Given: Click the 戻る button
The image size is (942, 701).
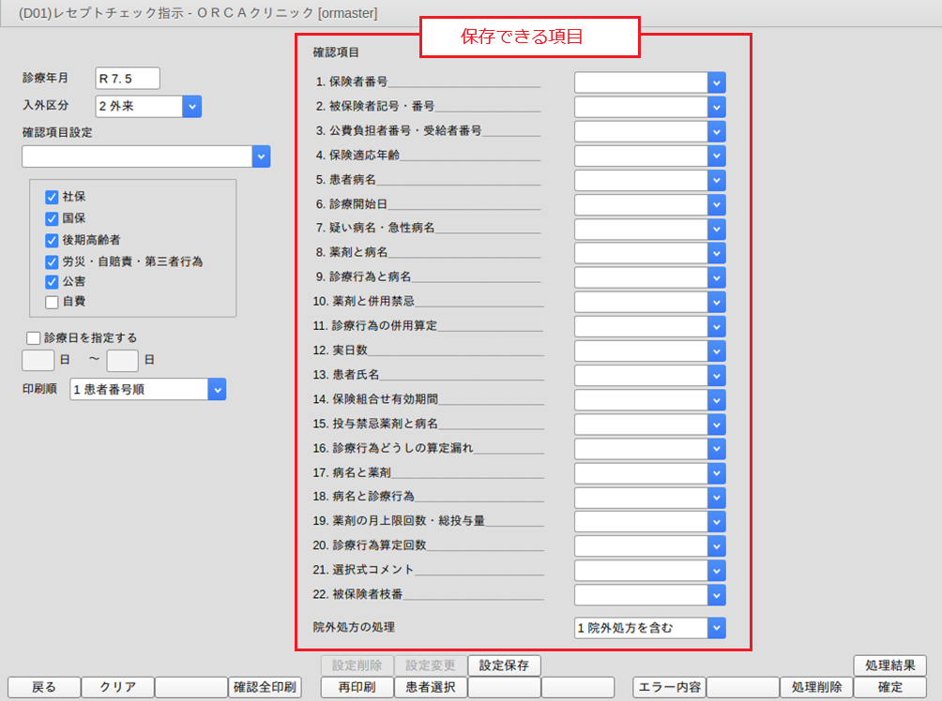Looking at the screenshot, I should click(44, 688).
